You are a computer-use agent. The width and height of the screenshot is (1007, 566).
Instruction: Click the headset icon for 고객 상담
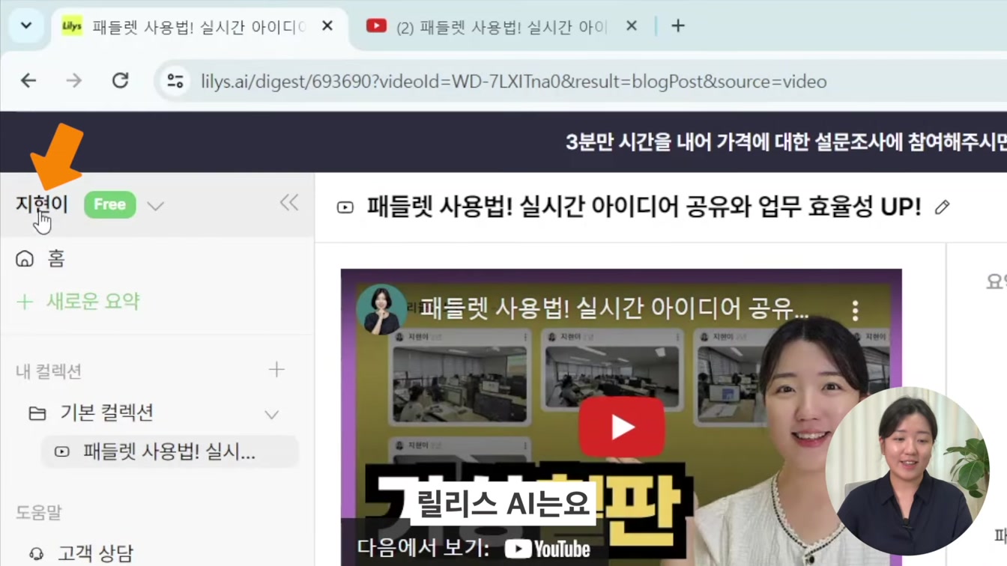coord(36,554)
